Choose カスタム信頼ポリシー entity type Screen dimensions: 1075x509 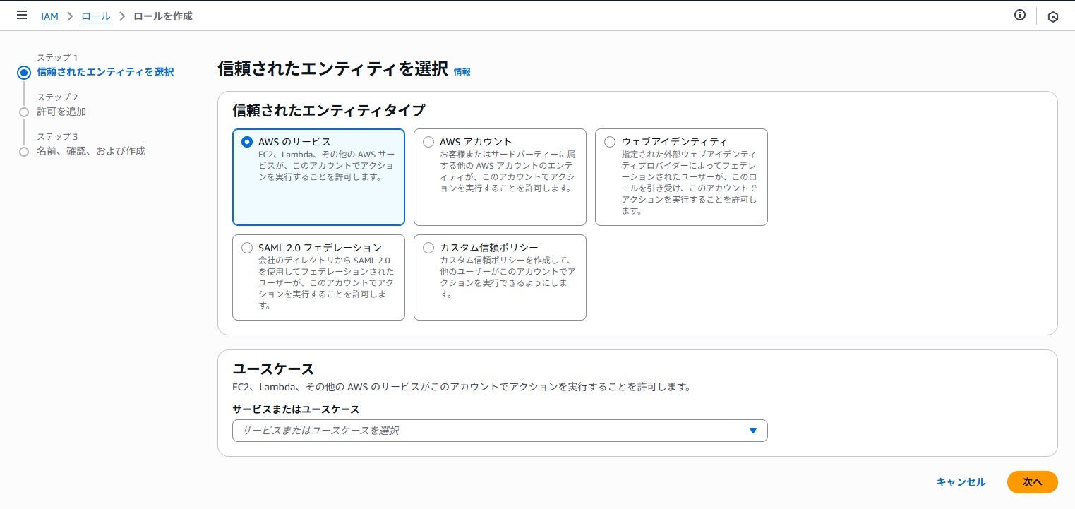pyautogui.click(x=428, y=248)
